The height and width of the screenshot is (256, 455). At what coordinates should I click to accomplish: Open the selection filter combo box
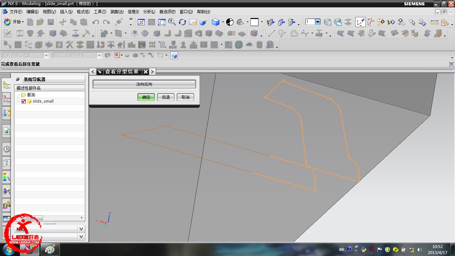[25, 56]
